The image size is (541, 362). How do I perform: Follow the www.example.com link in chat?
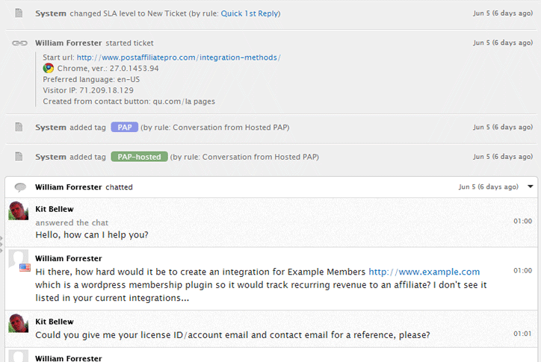point(424,272)
